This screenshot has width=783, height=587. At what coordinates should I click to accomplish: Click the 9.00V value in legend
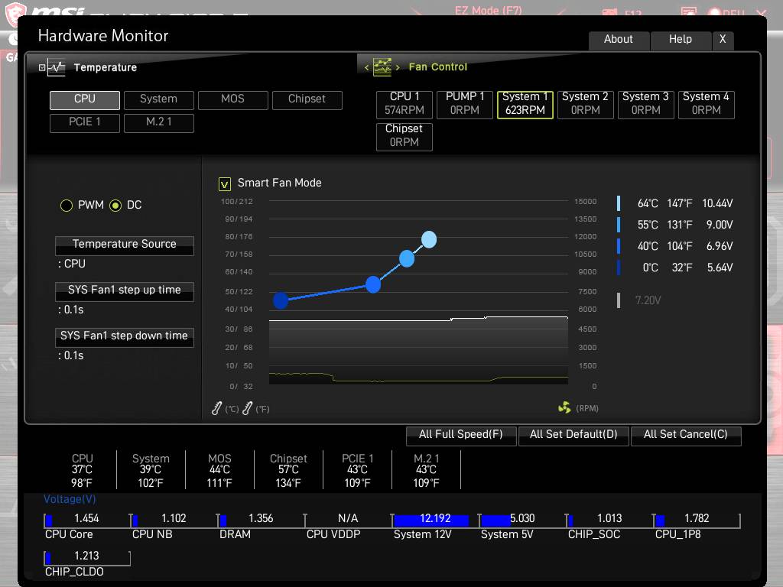point(720,225)
